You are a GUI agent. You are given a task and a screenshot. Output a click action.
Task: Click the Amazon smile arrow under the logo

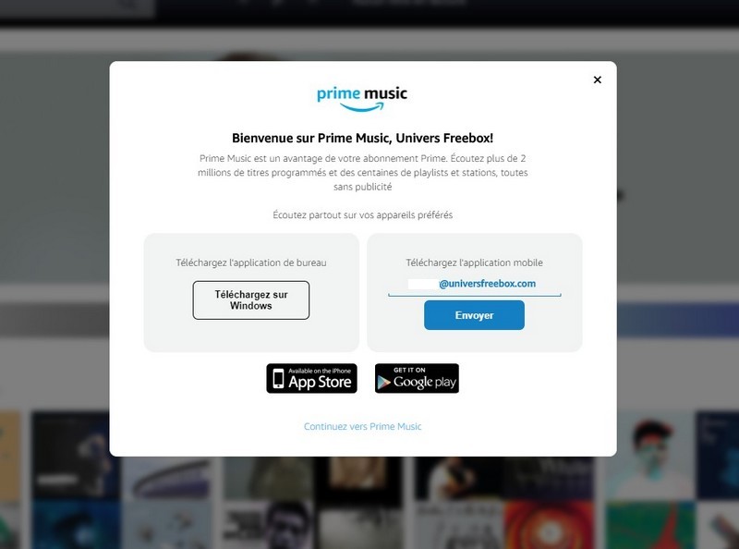(362, 108)
